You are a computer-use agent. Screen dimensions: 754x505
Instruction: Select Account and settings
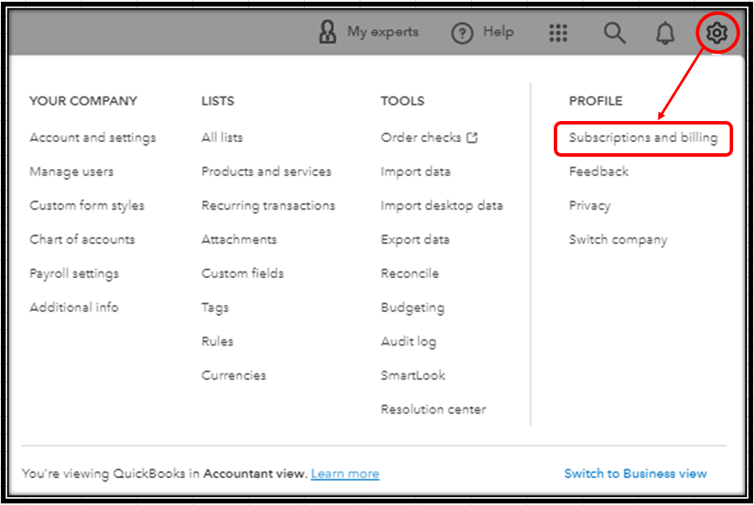click(x=93, y=138)
